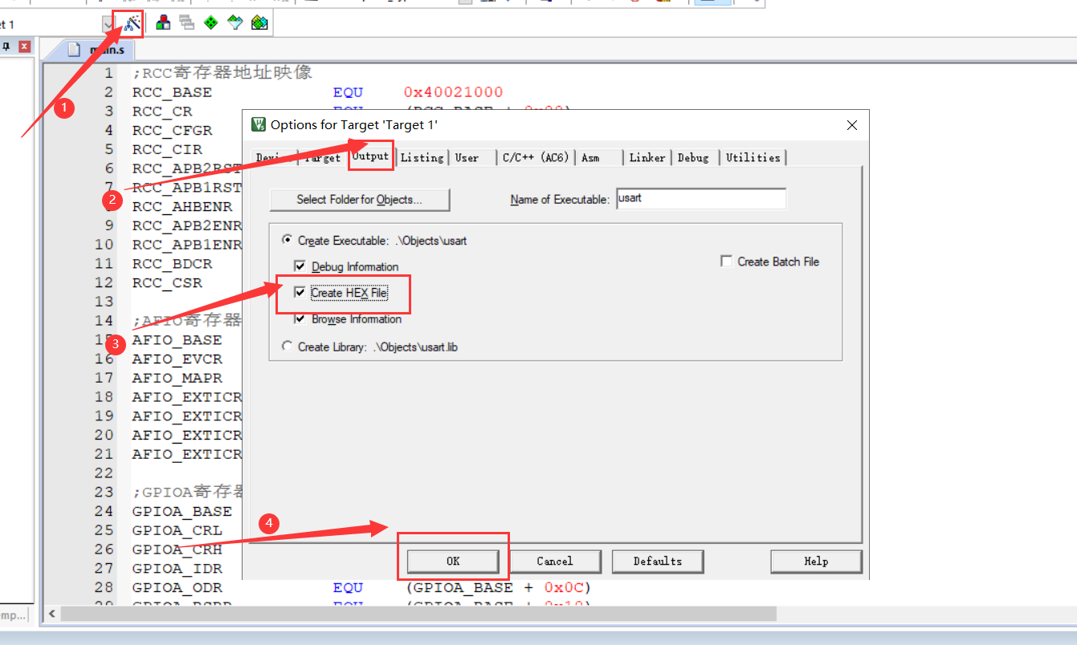Close the left project panel
The image size is (1077, 645).
24,47
